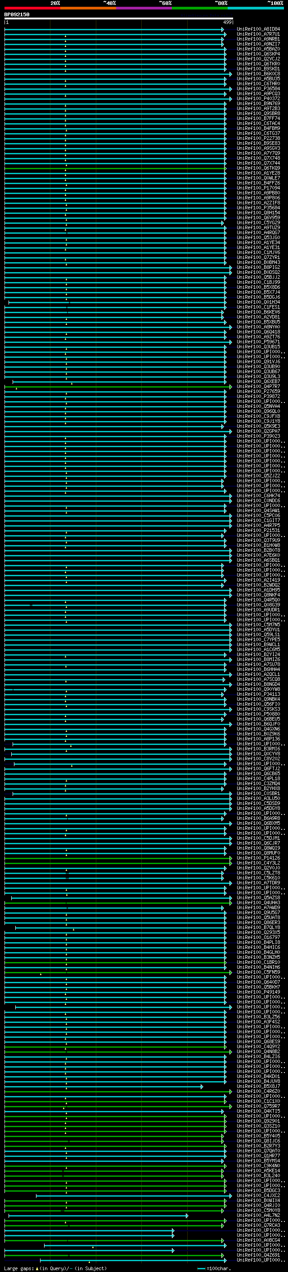
Task: Select hit UniRef100_Q4SAW1
Action: (x=258, y=511)
